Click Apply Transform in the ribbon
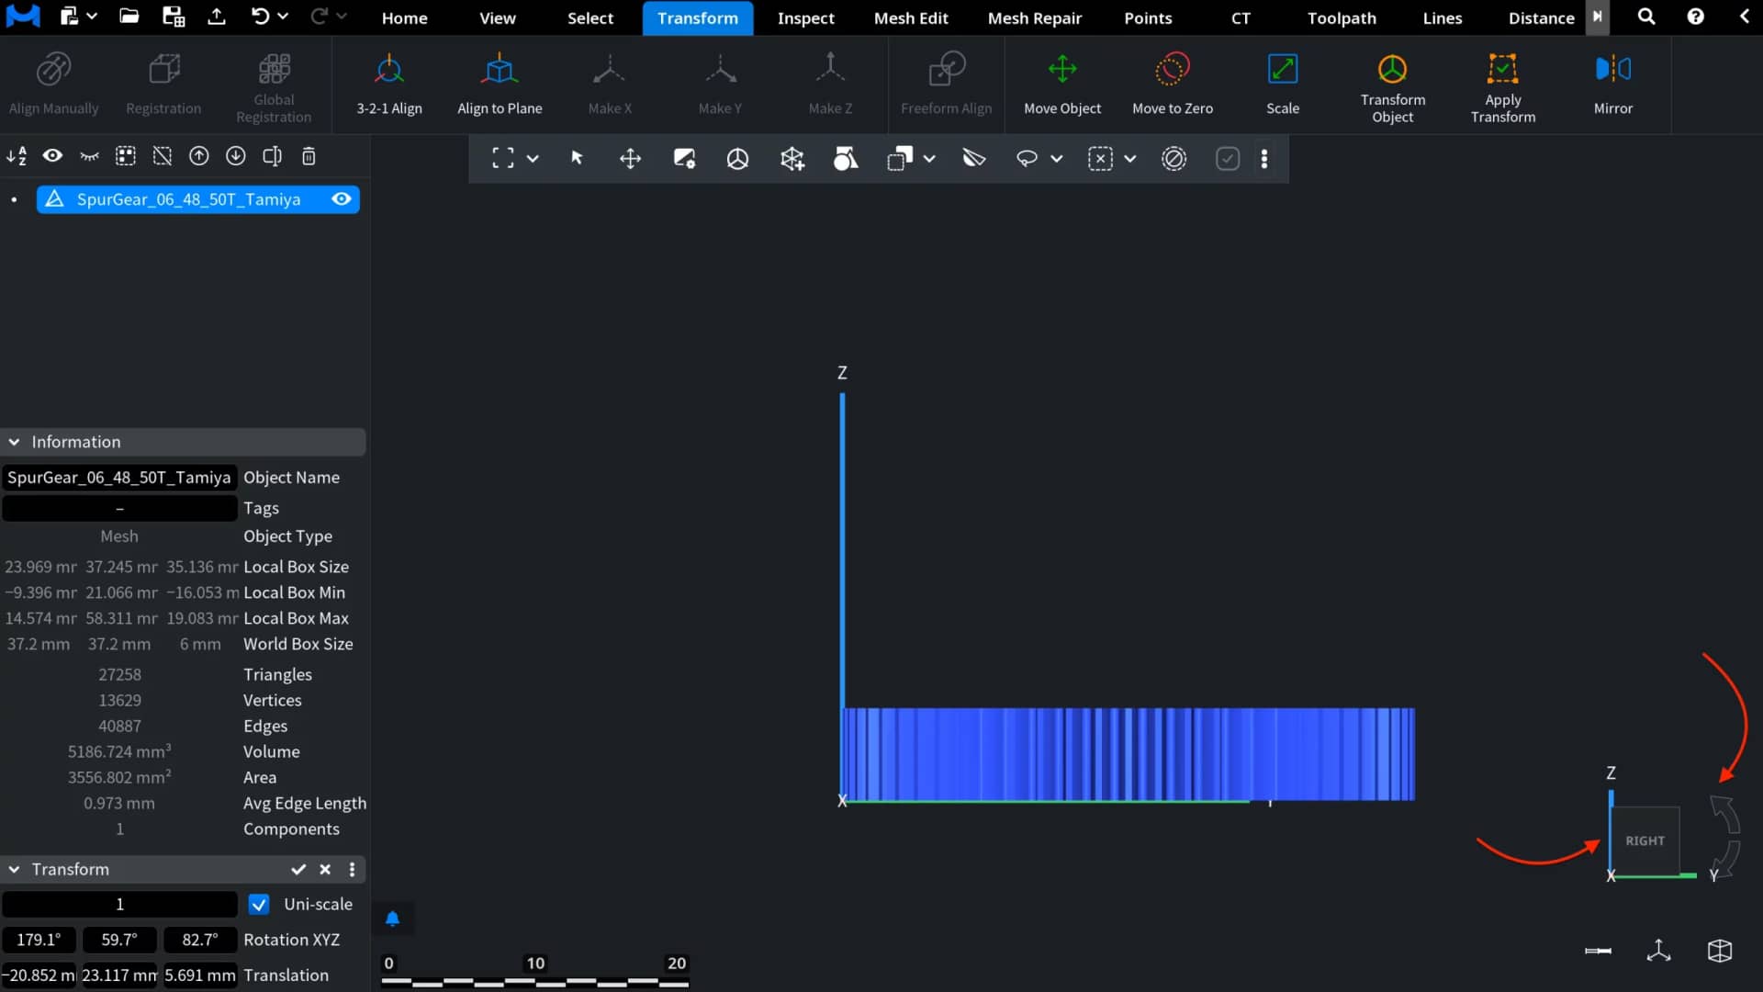Image resolution: width=1763 pixels, height=992 pixels. (x=1503, y=87)
